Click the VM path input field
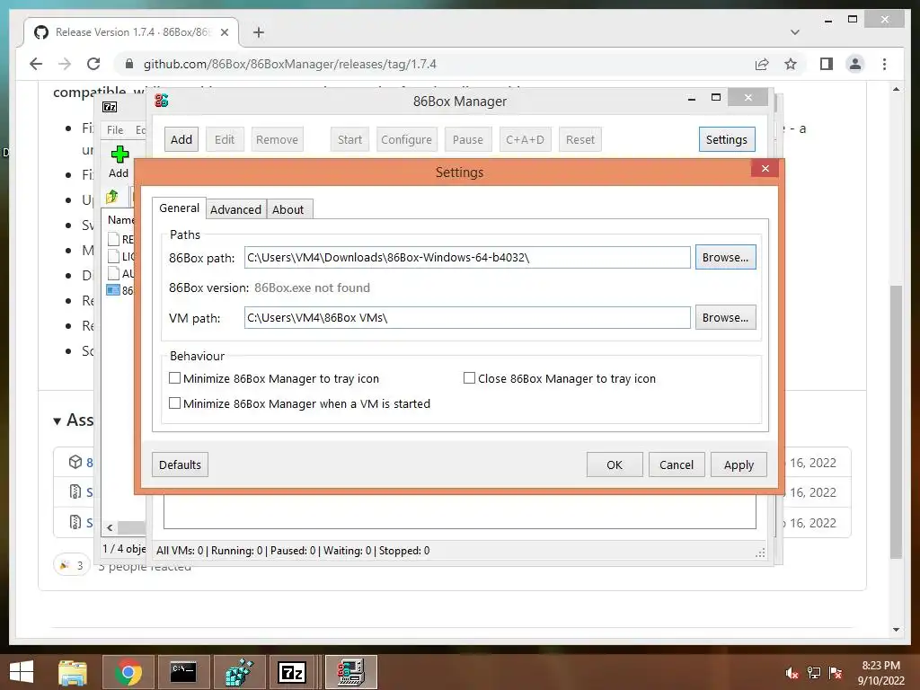Screen dimensions: 920x690 point(467,317)
